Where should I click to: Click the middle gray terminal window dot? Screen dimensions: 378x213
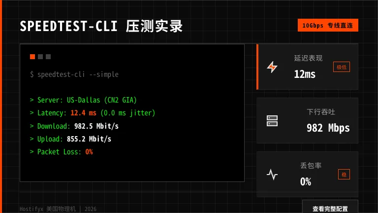click(x=40, y=57)
